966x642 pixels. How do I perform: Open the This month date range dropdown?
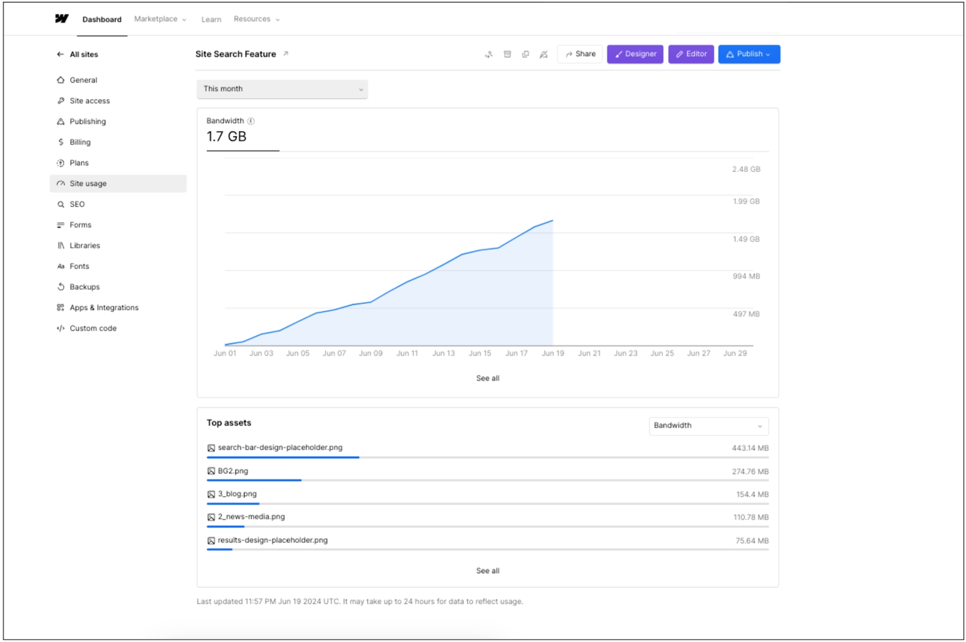click(x=282, y=89)
